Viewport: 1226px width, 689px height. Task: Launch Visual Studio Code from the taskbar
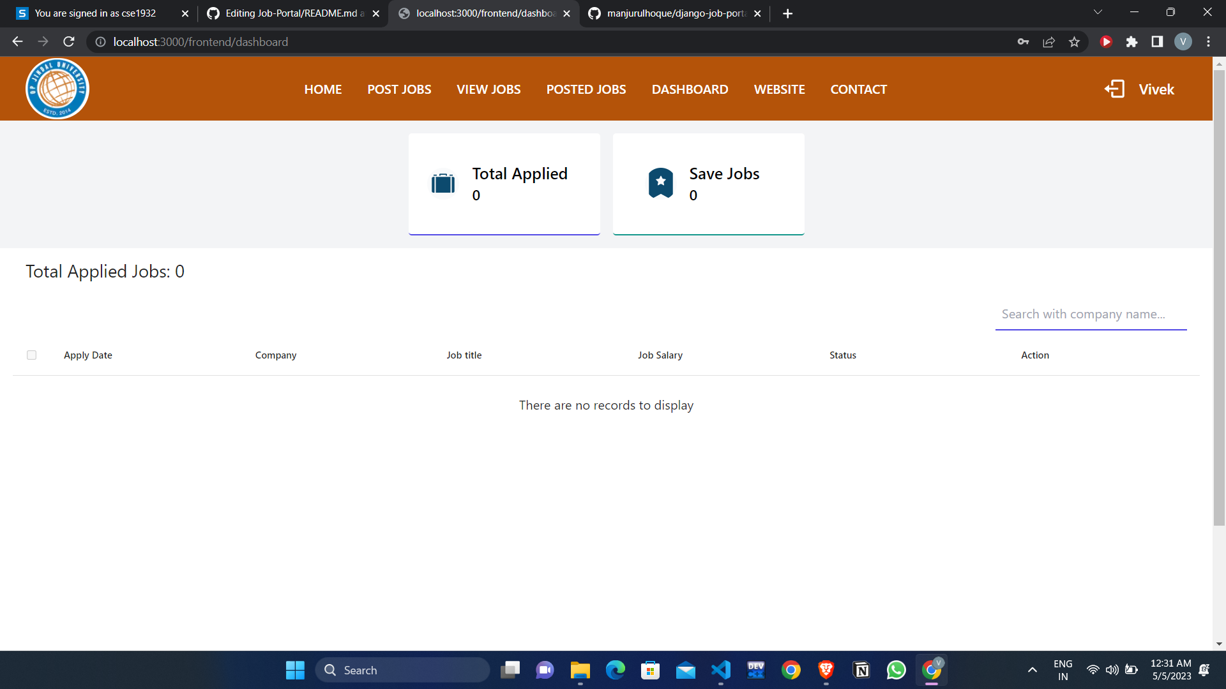coord(720,670)
